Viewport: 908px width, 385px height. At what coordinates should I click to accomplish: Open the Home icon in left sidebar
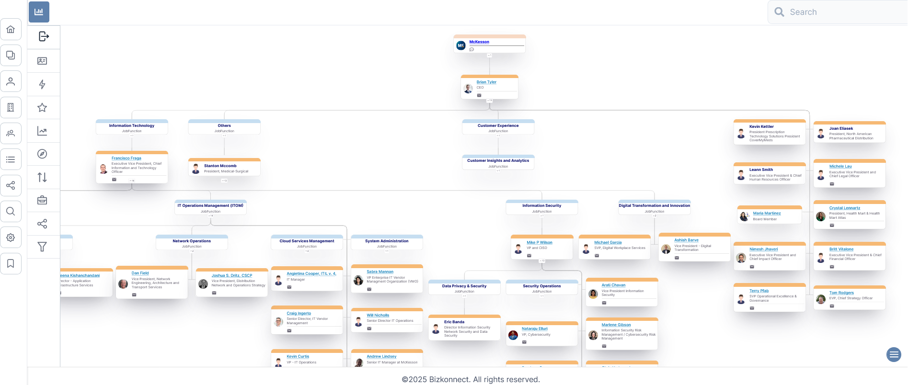pos(11,29)
